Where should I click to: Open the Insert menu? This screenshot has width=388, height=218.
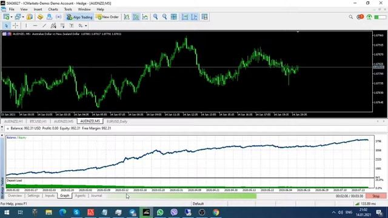(x=38, y=10)
